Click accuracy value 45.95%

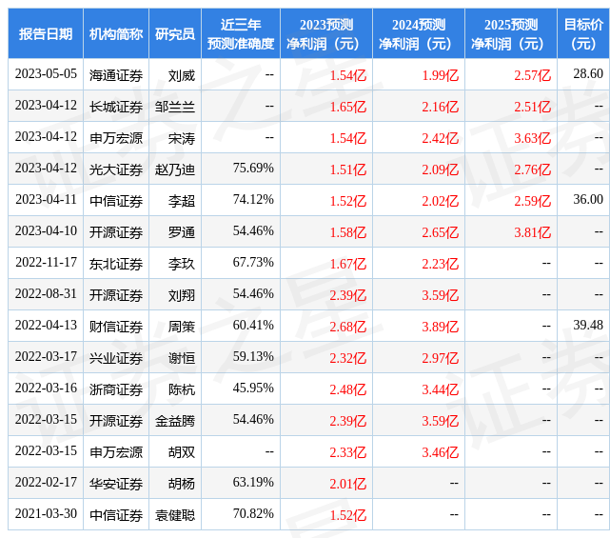[253, 389]
